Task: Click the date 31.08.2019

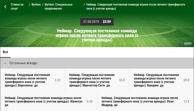Action: click(x=91, y=22)
